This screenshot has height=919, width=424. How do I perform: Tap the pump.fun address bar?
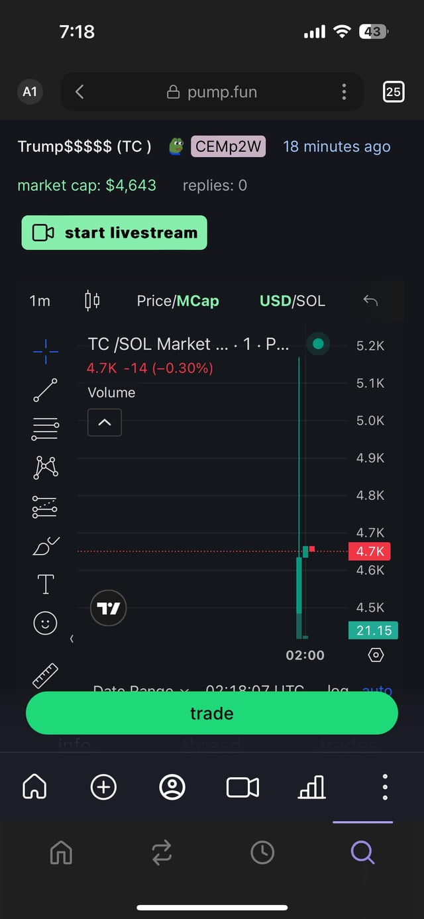coord(212,91)
